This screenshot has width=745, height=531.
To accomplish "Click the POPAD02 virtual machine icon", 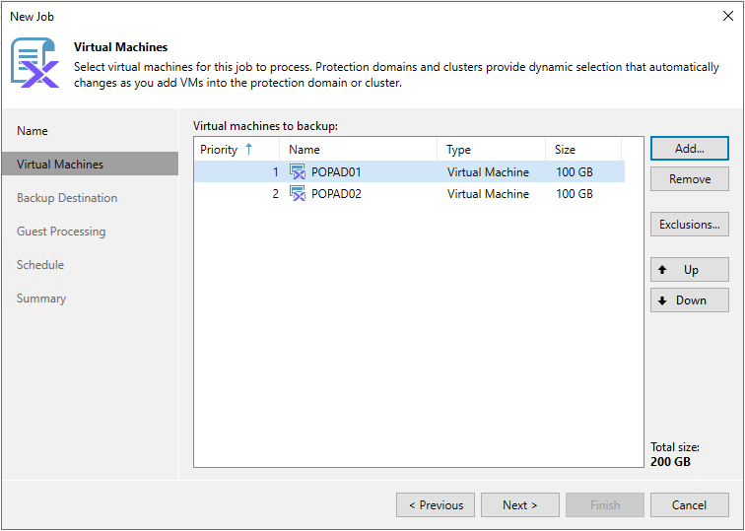I will click(298, 194).
